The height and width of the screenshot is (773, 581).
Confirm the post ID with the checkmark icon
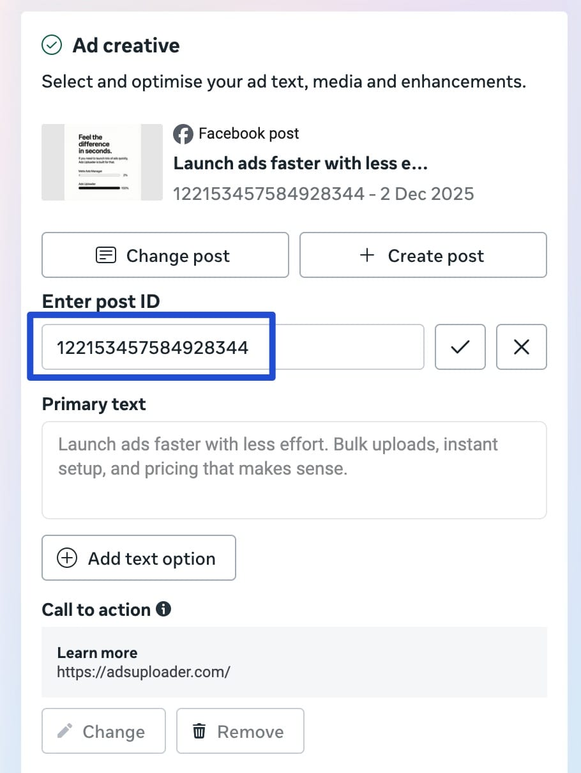tap(460, 347)
